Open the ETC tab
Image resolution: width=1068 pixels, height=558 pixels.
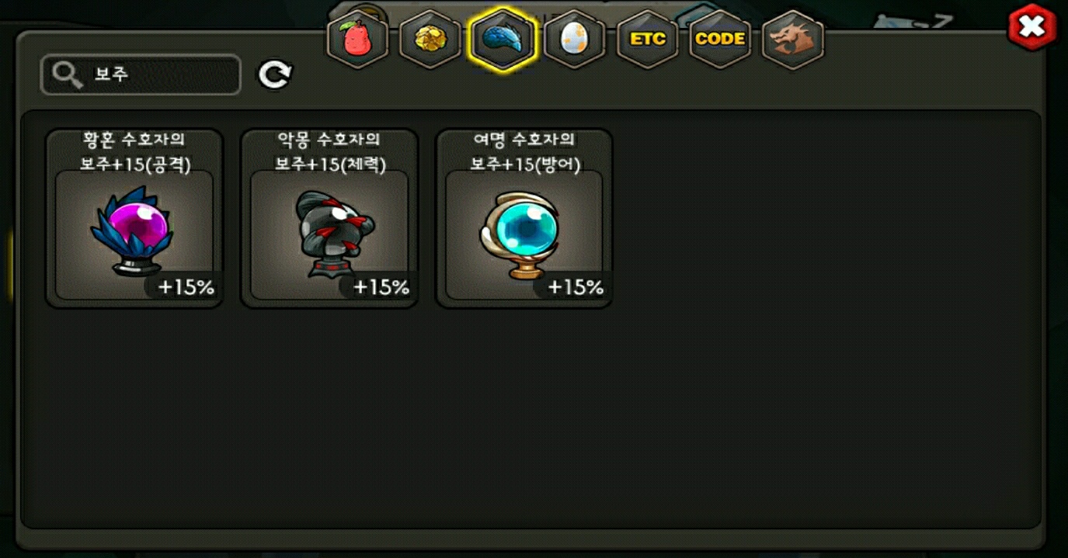pos(648,39)
